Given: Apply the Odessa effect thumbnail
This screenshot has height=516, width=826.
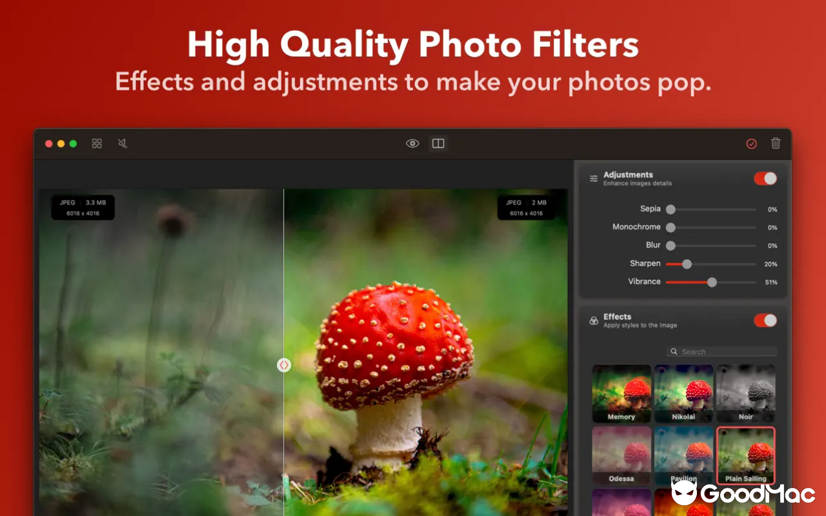Looking at the screenshot, I should click(x=621, y=455).
